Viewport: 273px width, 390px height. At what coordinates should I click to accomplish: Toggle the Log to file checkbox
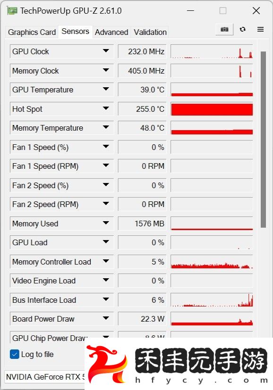pyautogui.click(x=15, y=354)
